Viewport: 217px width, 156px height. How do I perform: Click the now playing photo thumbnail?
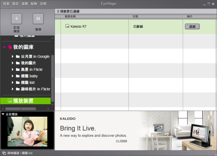click(x=27, y=132)
